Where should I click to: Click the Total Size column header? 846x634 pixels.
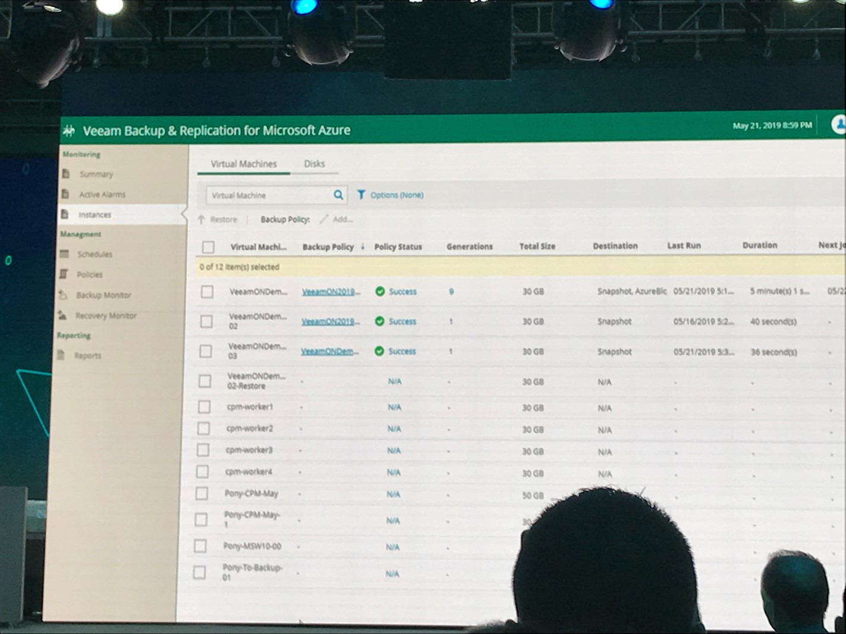pyautogui.click(x=537, y=246)
